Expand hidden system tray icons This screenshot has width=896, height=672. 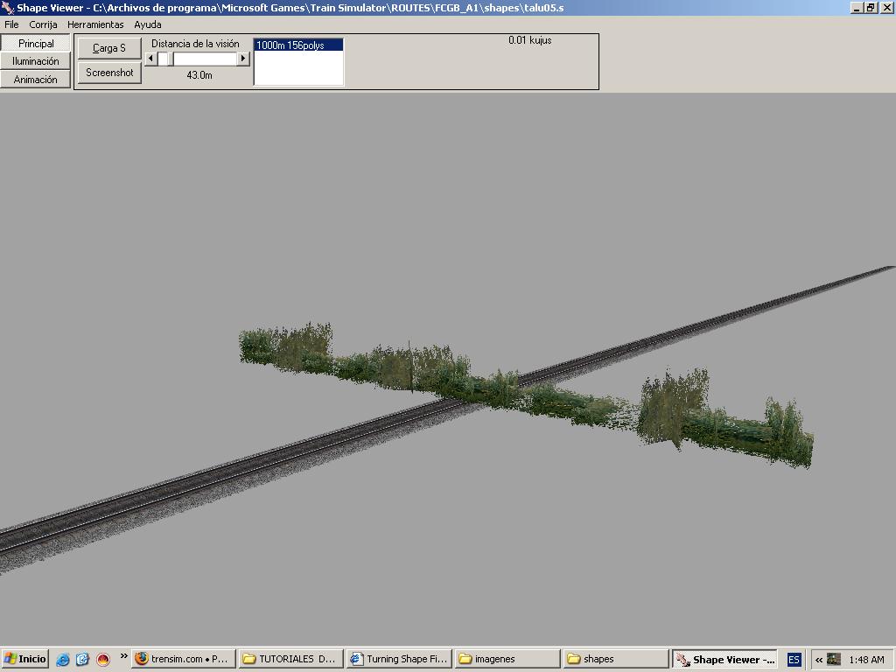tap(818, 659)
